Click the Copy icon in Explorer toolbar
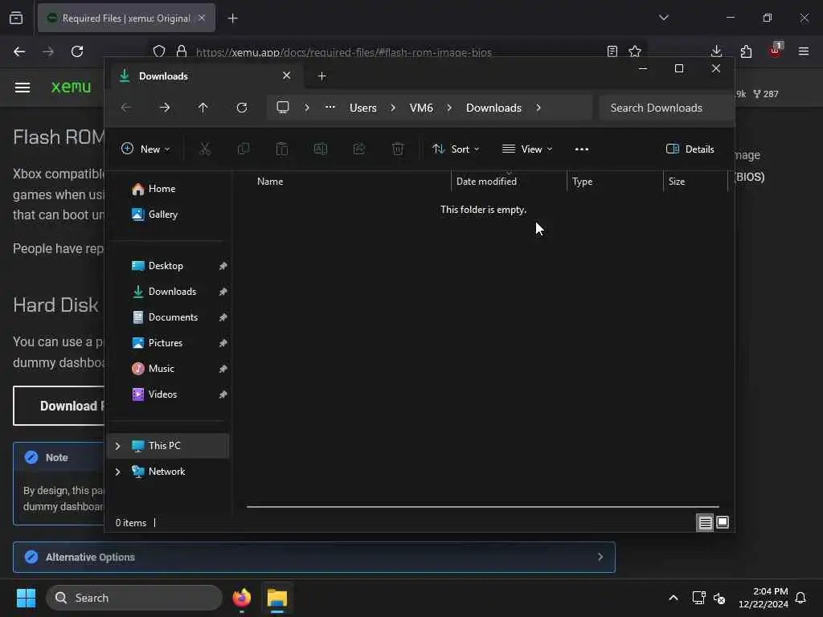823x617 pixels. click(244, 149)
